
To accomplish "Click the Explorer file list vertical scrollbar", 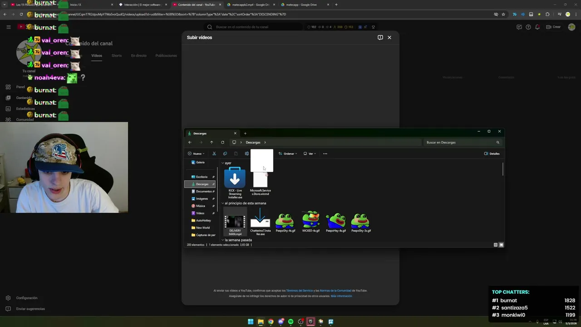I will click(x=502, y=169).
